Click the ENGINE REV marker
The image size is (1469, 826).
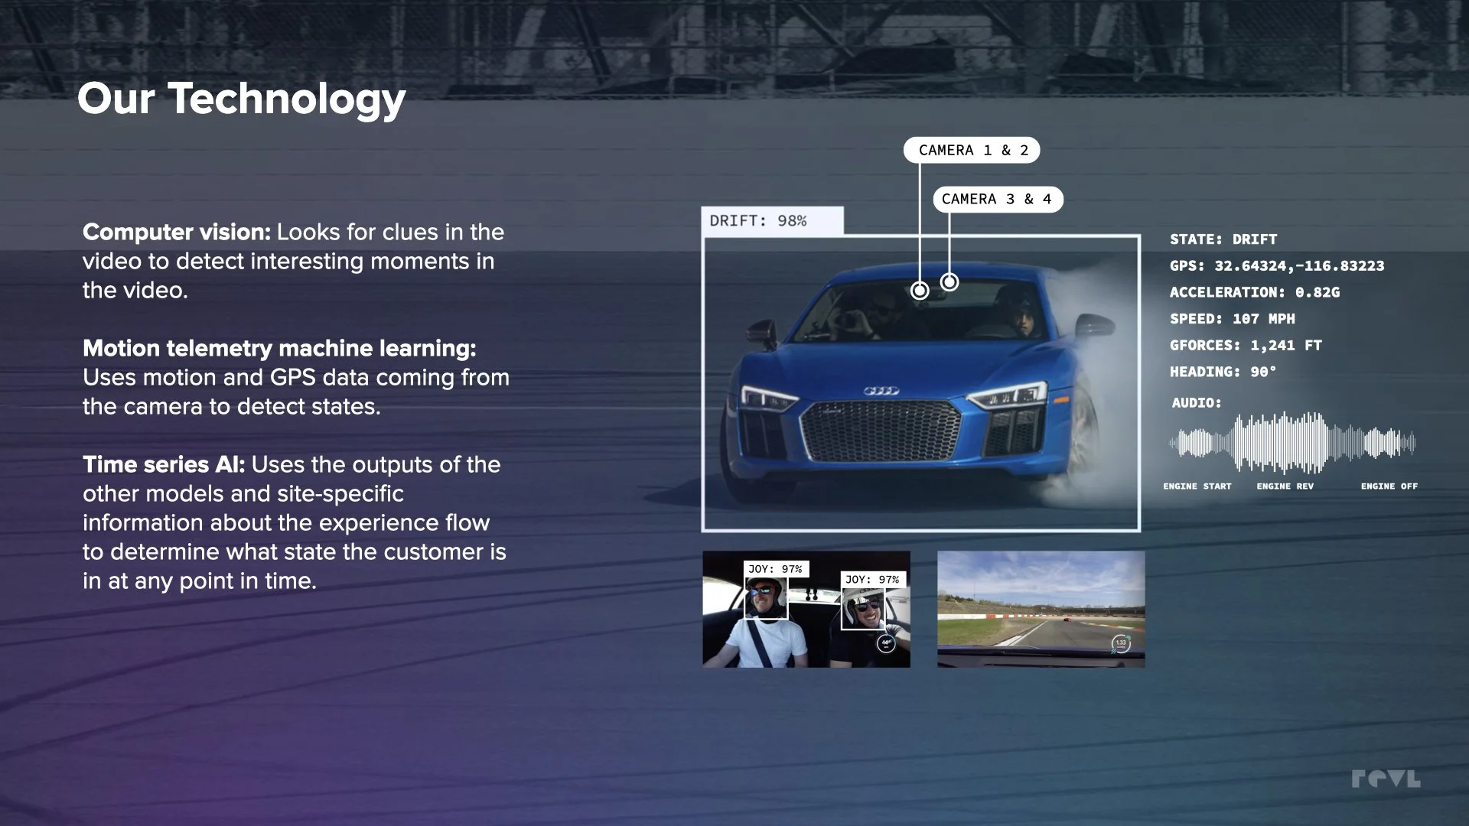tap(1285, 486)
